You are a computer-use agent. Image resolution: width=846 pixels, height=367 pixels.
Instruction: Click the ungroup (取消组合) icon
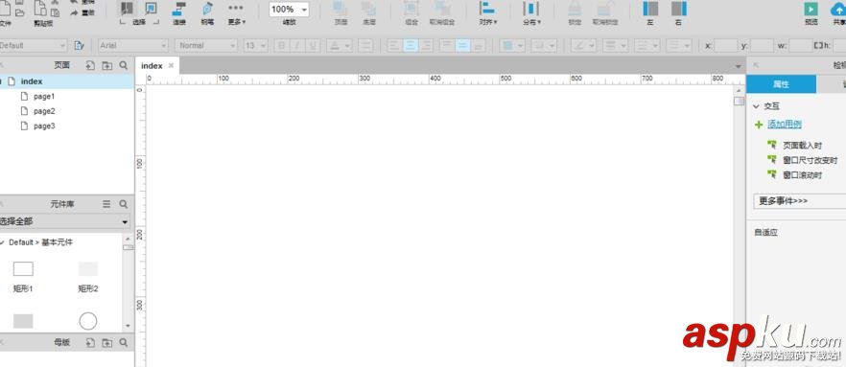point(442,9)
